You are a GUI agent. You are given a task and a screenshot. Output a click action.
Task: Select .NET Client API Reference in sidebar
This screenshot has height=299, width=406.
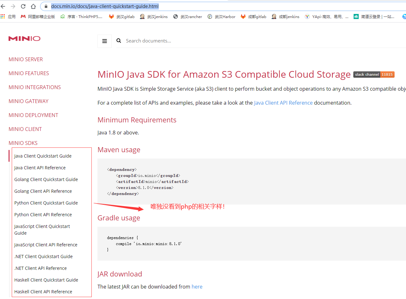(40, 268)
